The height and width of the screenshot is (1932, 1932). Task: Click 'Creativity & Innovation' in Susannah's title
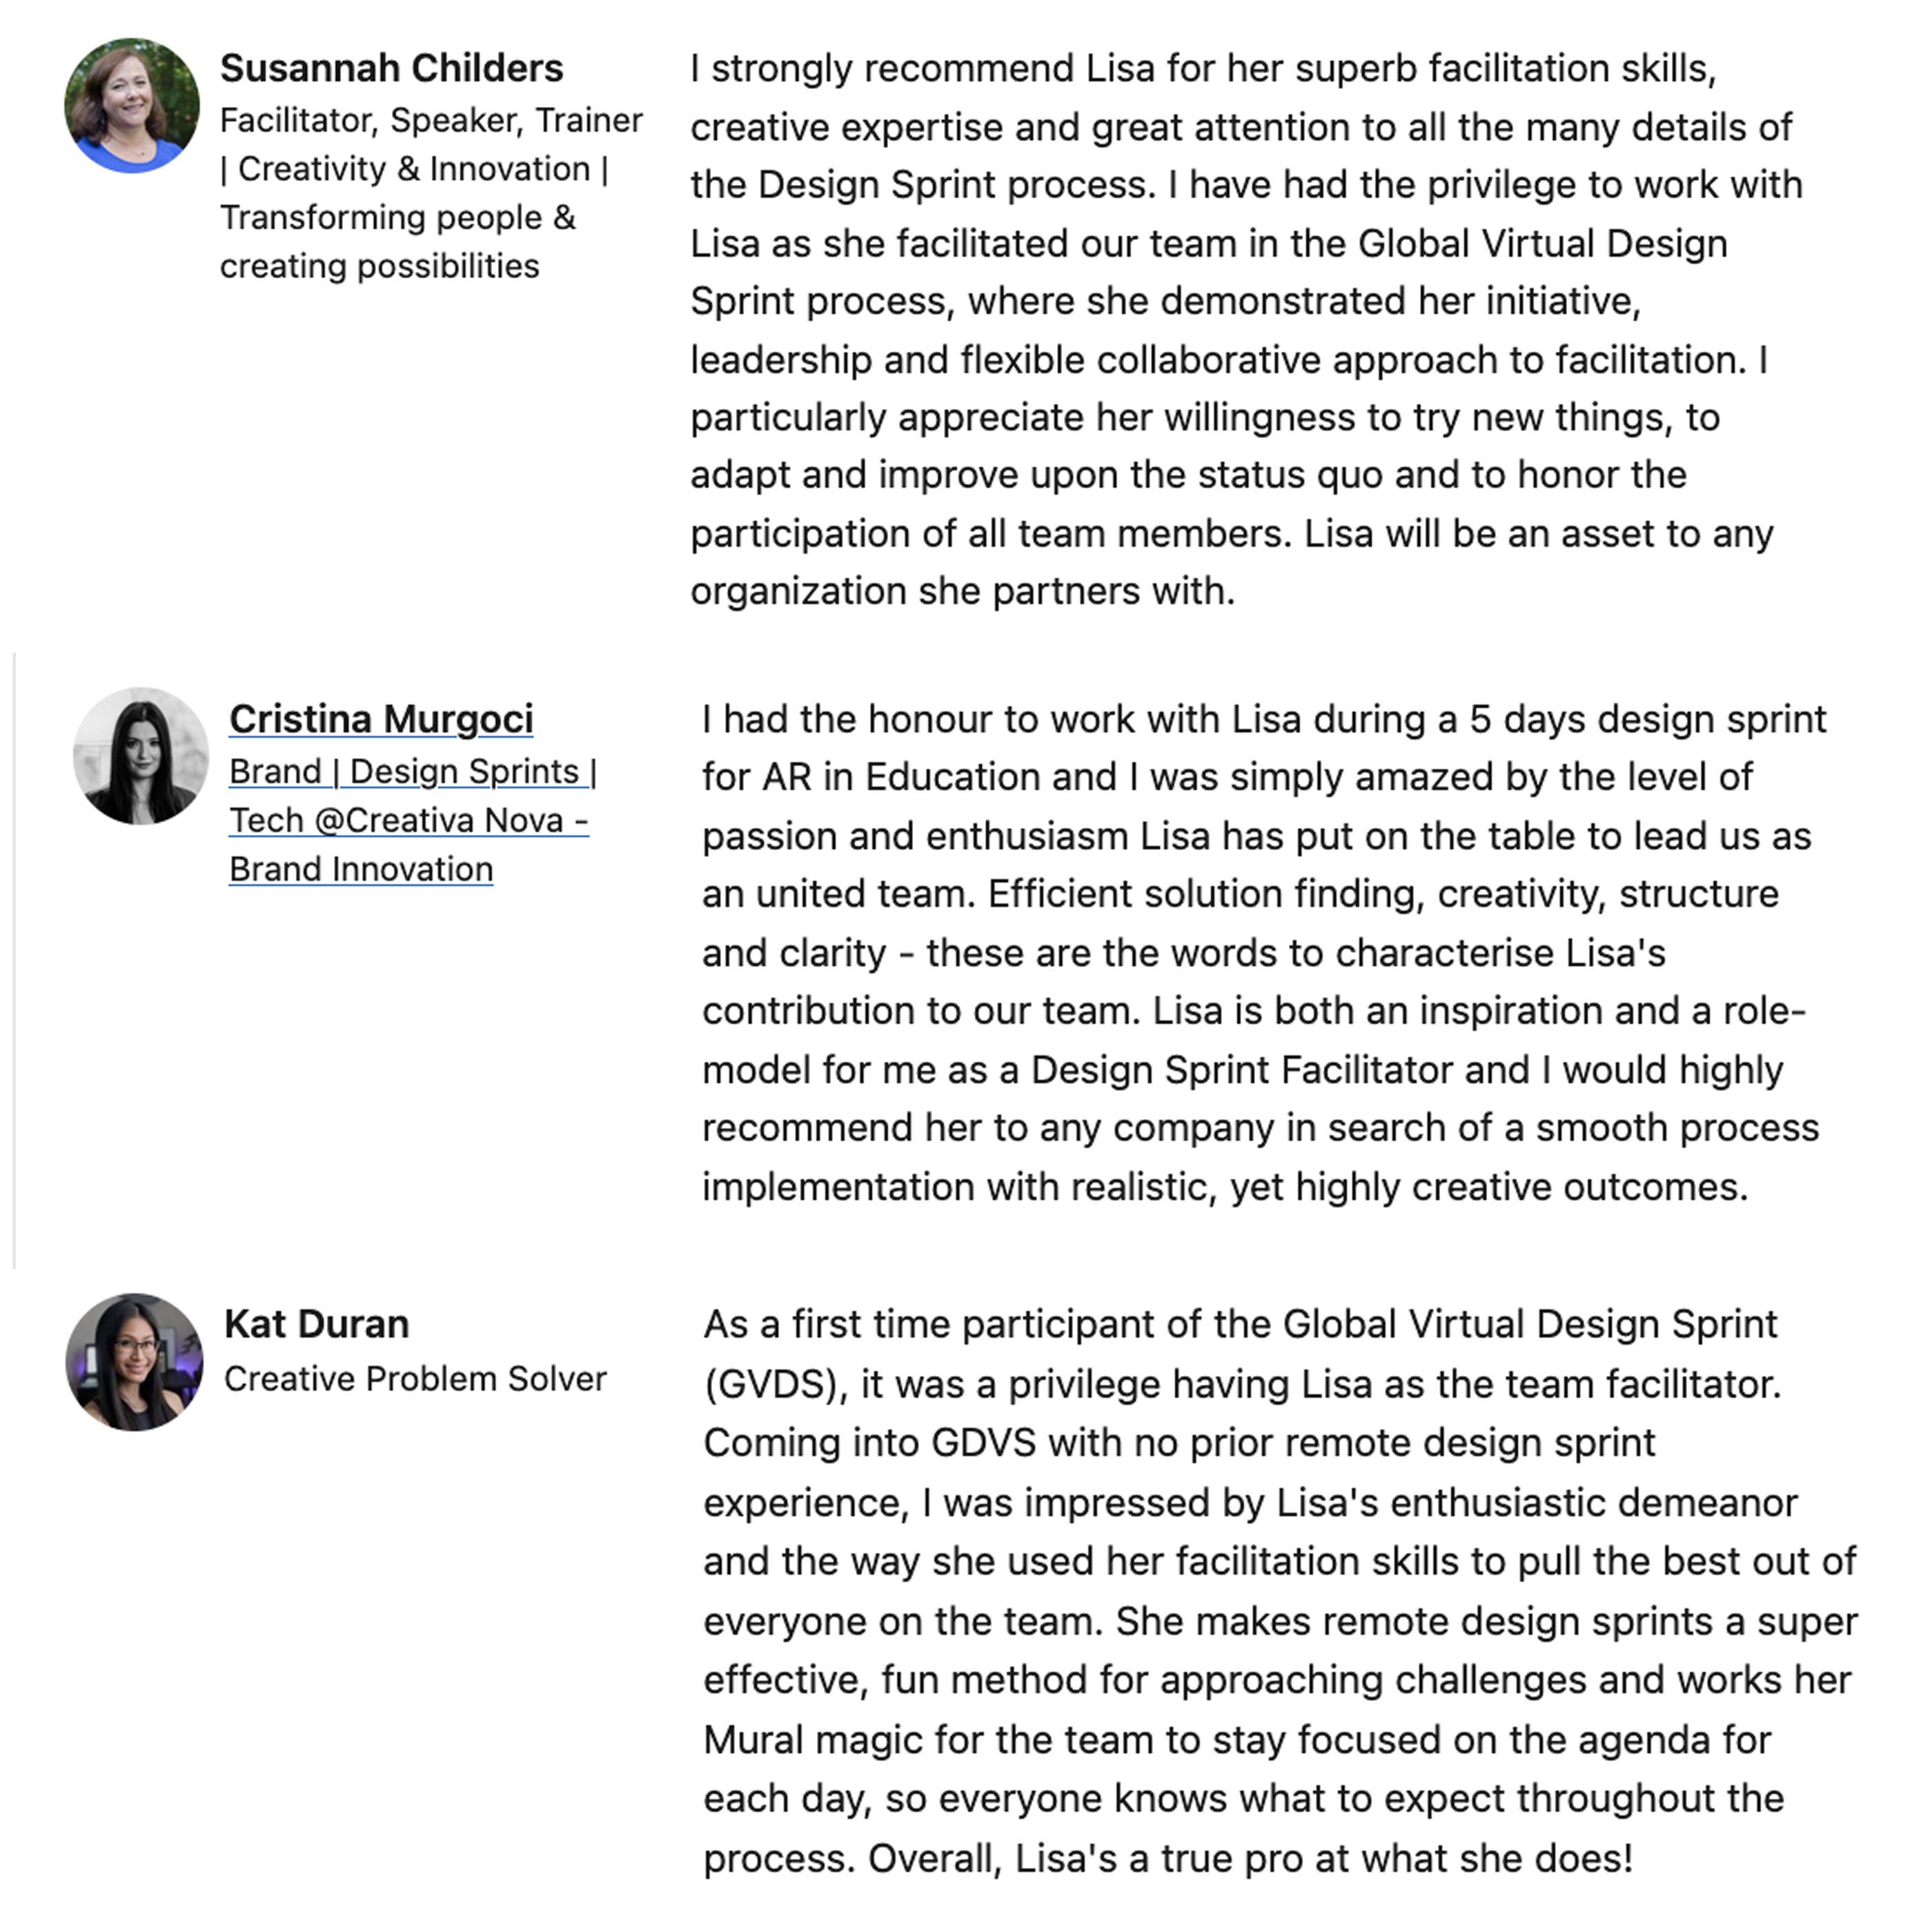coord(414,169)
